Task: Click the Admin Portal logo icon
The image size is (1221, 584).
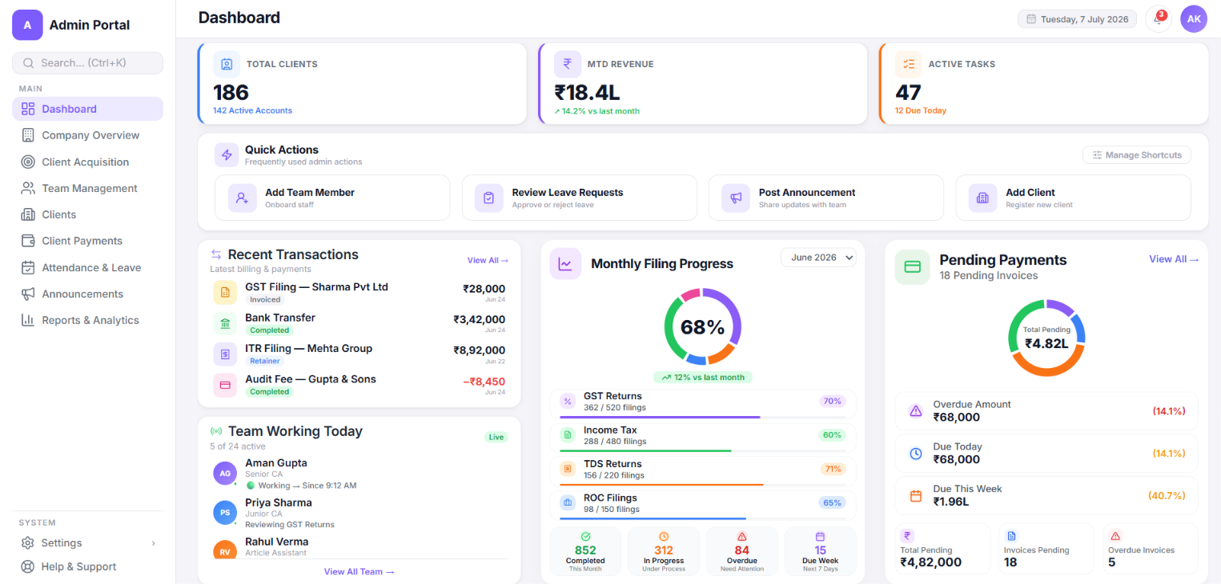Action: [27, 25]
